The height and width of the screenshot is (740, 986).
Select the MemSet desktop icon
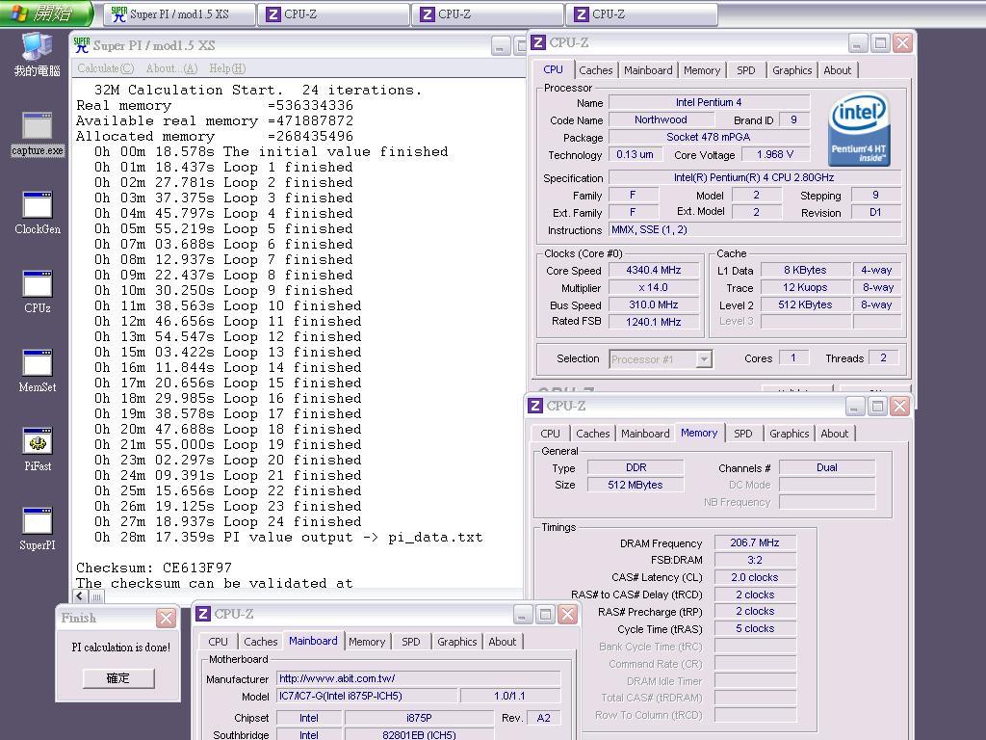38,371
